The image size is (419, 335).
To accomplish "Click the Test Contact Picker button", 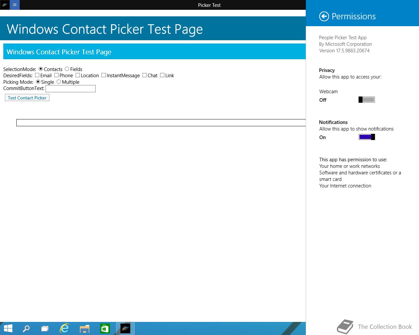I will tap(27, 98).
